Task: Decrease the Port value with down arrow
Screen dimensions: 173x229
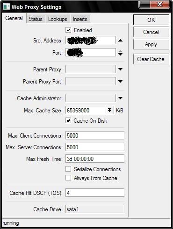Action: [120, 54]
